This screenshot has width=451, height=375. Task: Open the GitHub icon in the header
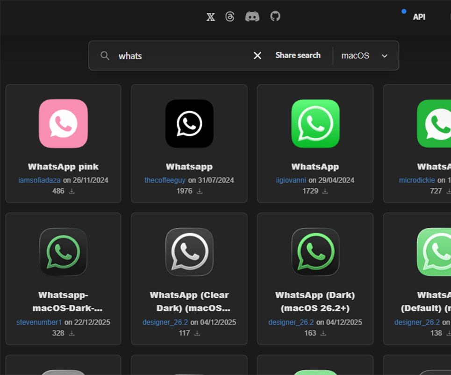point(275,17)
